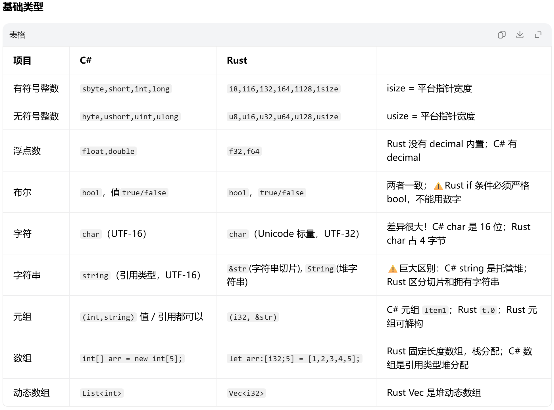Select the char (UTF-16) cell

[113, 234]
